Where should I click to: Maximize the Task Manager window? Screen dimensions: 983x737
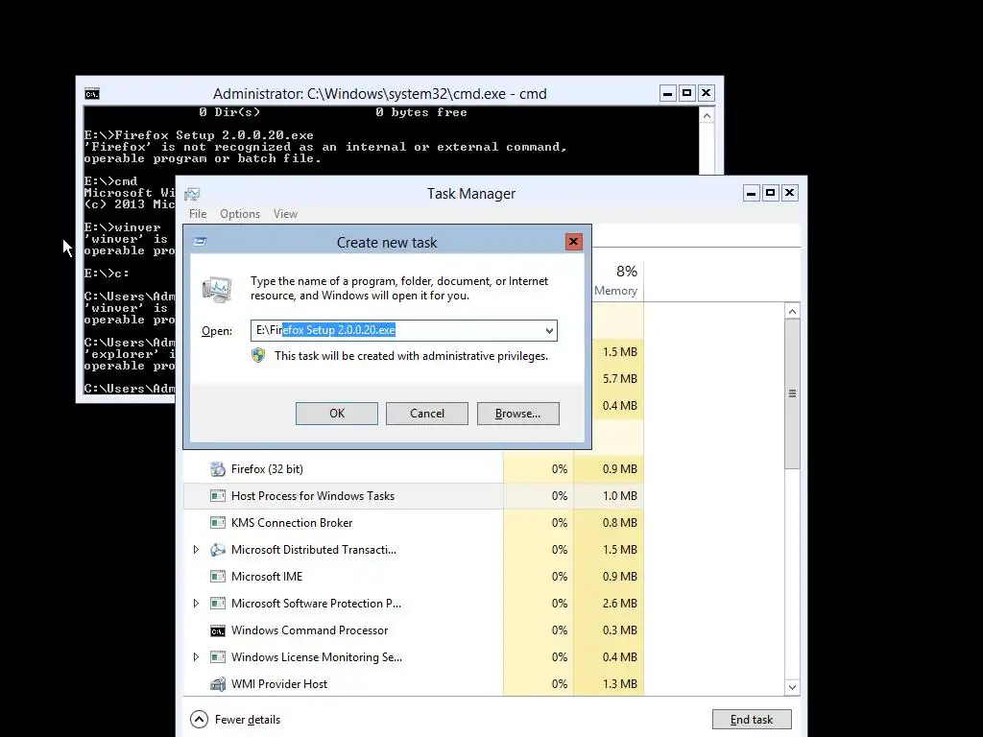pyautogui.click(x=771, y=193)
